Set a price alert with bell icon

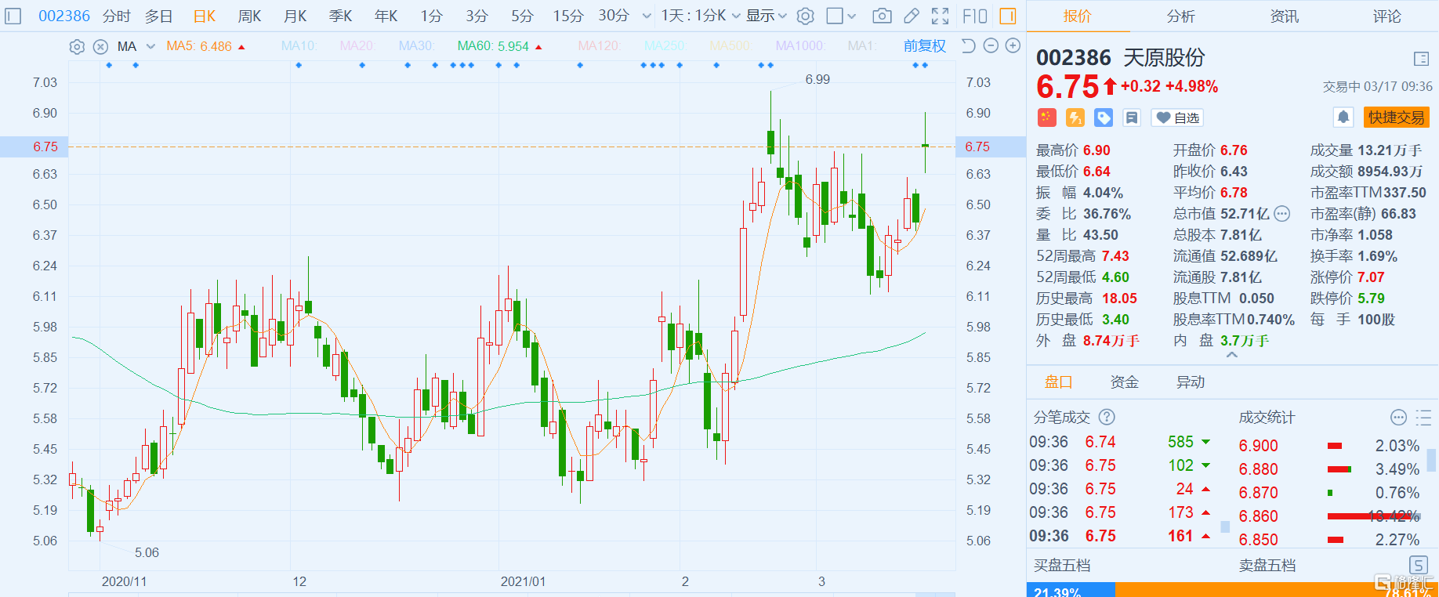(x=1343, y=118)
